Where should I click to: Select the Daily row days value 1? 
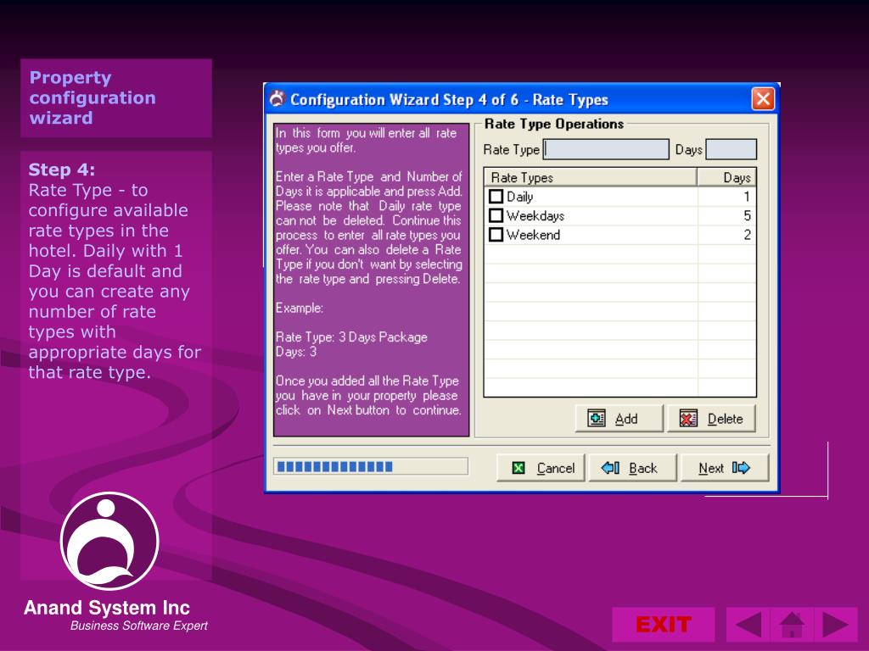coord(747,197)
